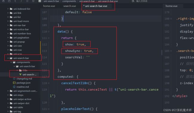
Task: Fold the data() block at line 110
Action: [49, 32]
